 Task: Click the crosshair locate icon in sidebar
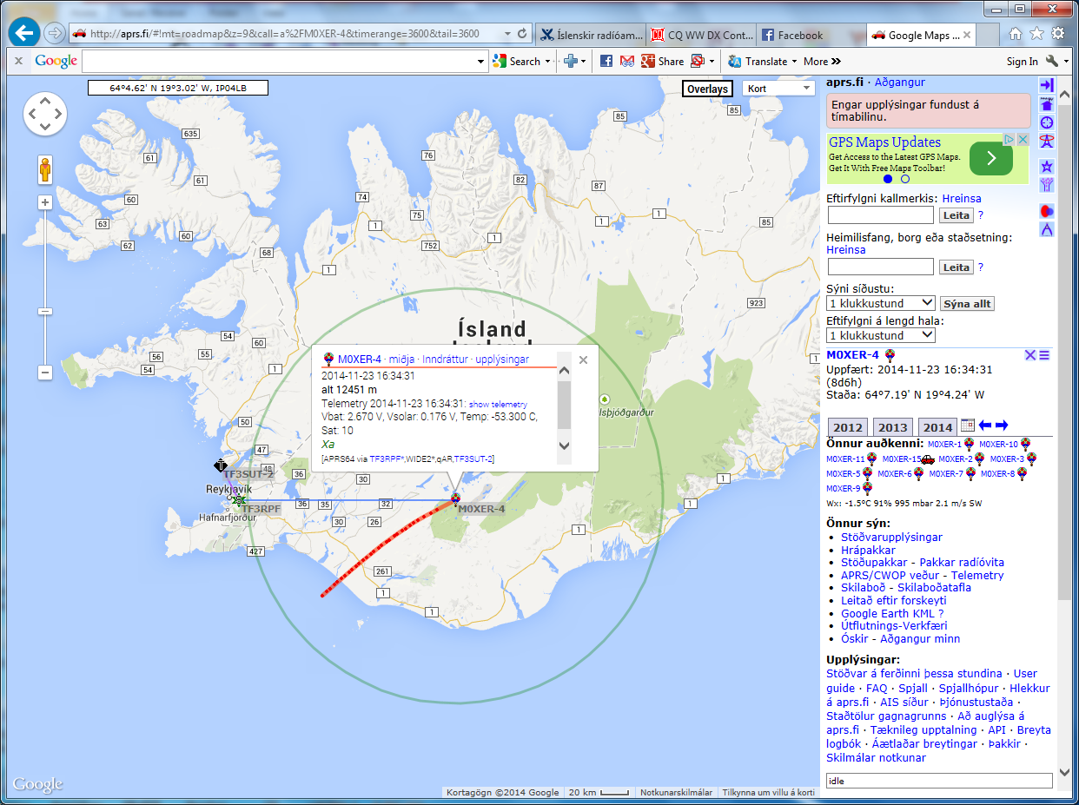tap(1047, 122)
